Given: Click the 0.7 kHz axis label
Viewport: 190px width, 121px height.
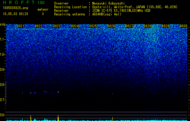Looking at the screenshot, I should 3,100.
